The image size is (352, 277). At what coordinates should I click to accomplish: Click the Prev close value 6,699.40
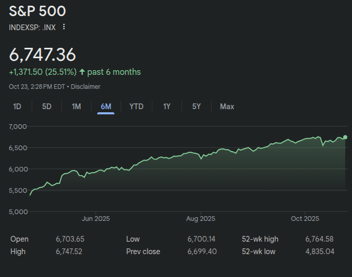202,252
